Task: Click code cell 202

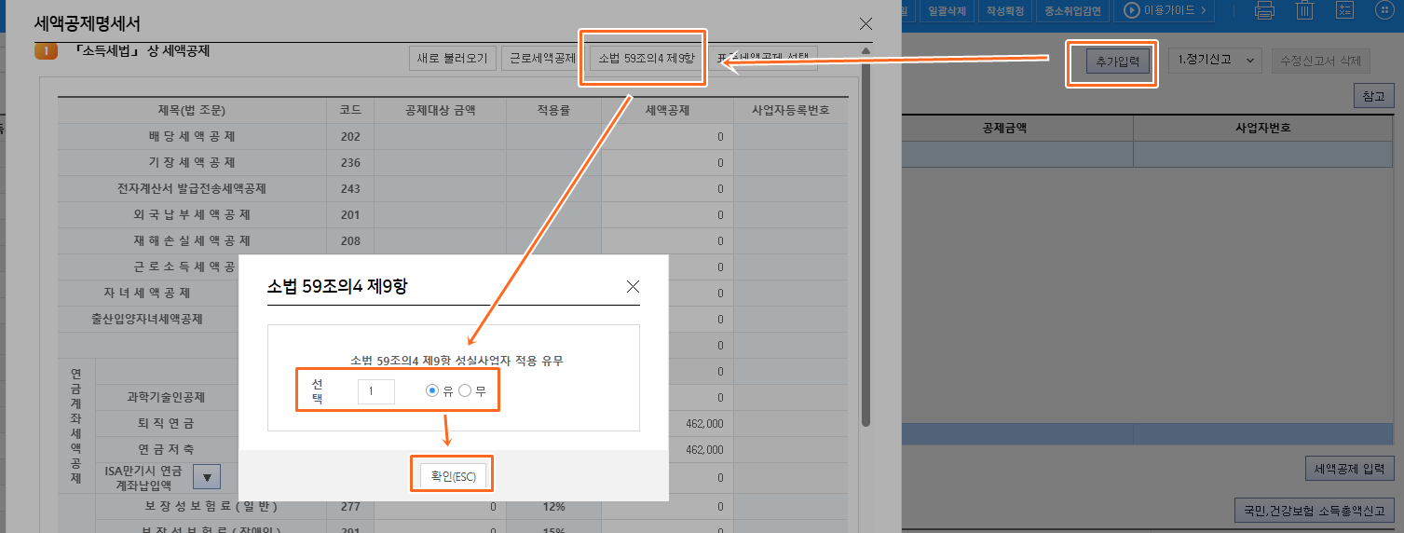Action: click(350, 136)
